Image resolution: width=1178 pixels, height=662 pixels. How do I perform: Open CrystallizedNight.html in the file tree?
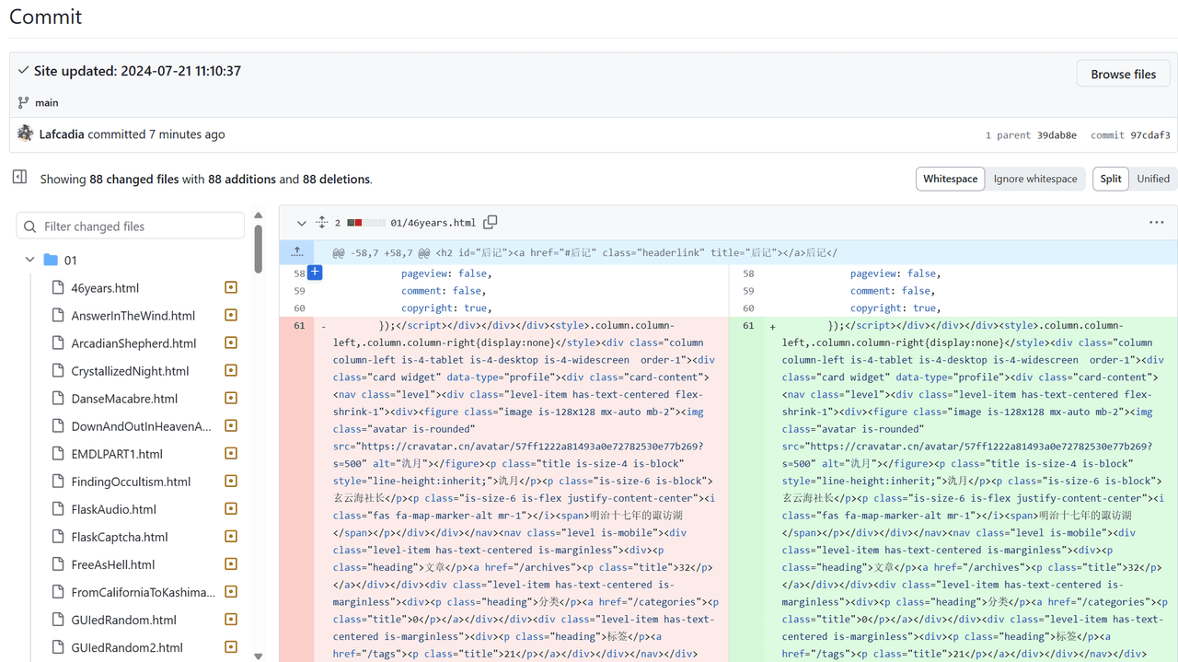[x=130, y=371]
